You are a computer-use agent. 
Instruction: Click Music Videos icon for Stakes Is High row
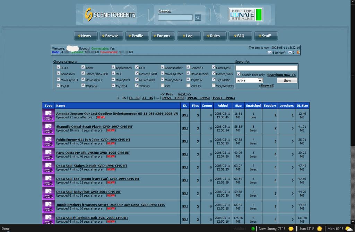click(48, 168)
